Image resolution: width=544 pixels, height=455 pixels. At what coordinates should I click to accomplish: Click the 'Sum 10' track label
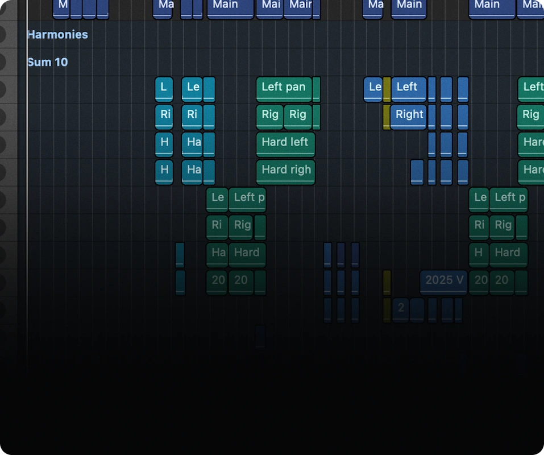(x=47, y=62)
